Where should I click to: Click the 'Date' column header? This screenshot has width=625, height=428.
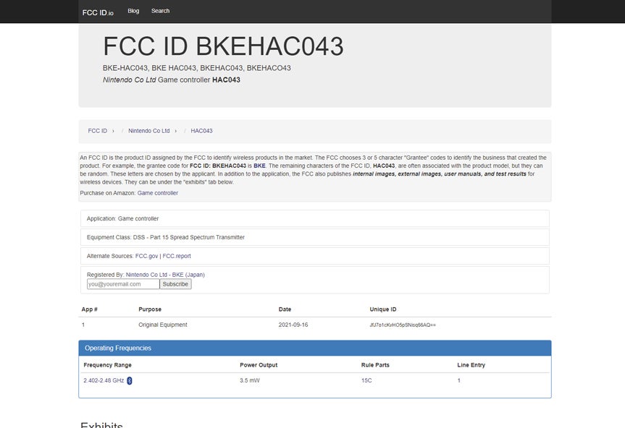pos(285,309)
